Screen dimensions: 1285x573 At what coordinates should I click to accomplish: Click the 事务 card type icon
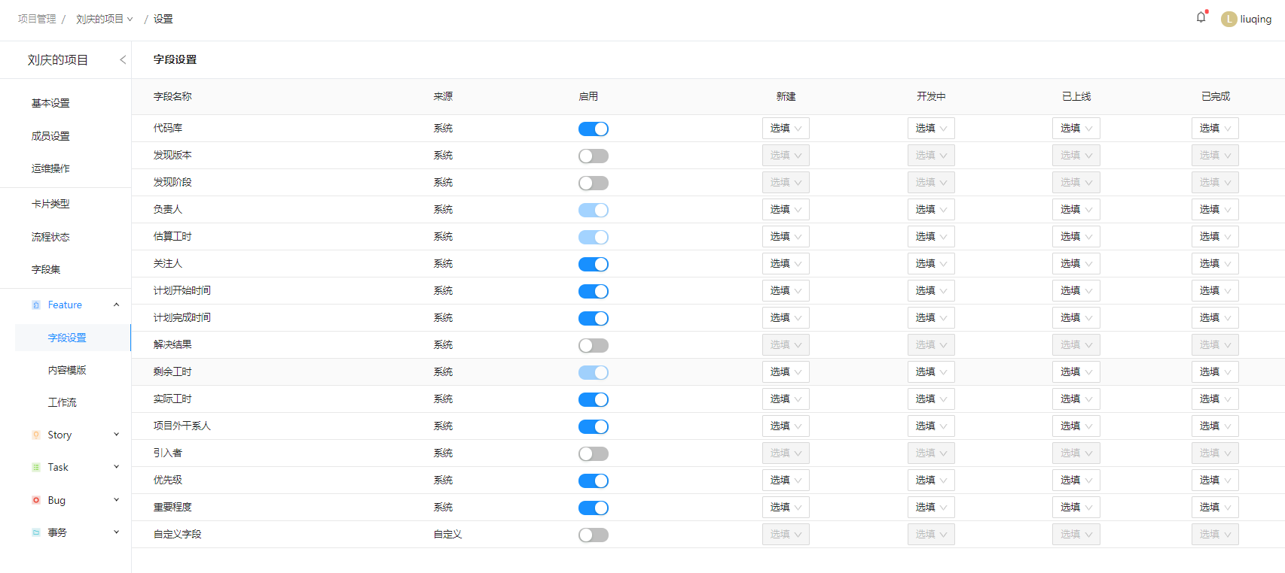[x=36, y=532]
